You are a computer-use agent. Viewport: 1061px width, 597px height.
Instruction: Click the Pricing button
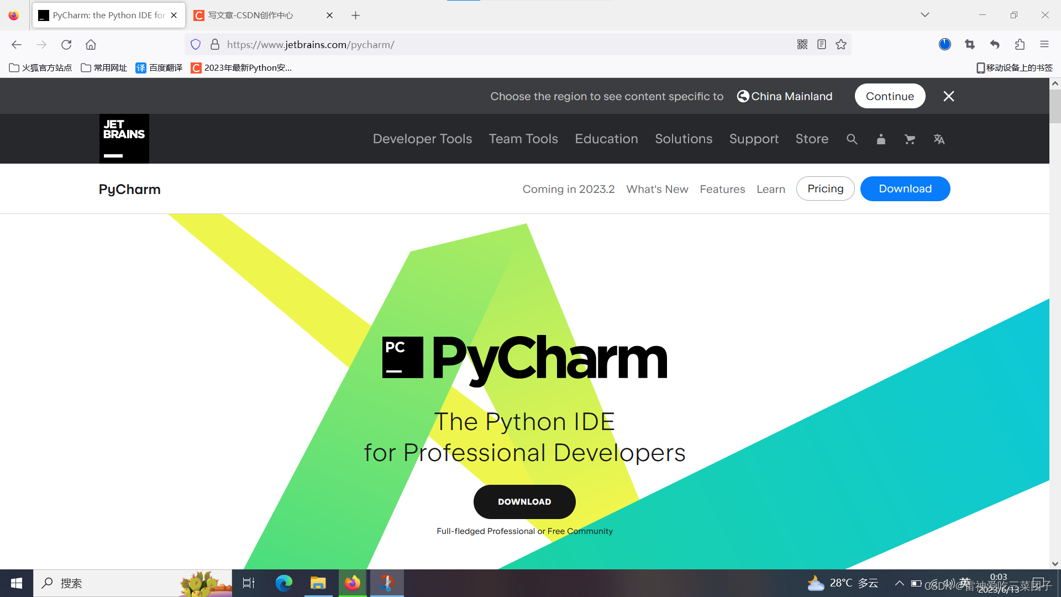click(x=825, y=189)
